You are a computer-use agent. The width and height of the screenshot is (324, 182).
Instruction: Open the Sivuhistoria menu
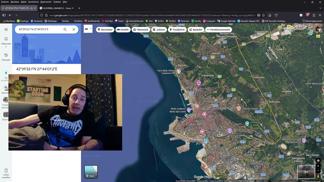point(33,2)
